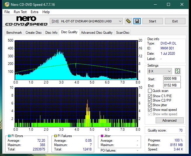
Task: Click the PO failures label
Action: 109,150
